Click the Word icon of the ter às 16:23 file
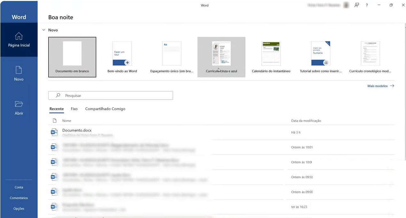 coord(54,207)
